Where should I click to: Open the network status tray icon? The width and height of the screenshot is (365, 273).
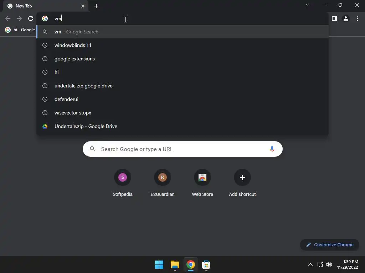click(320, 264)
